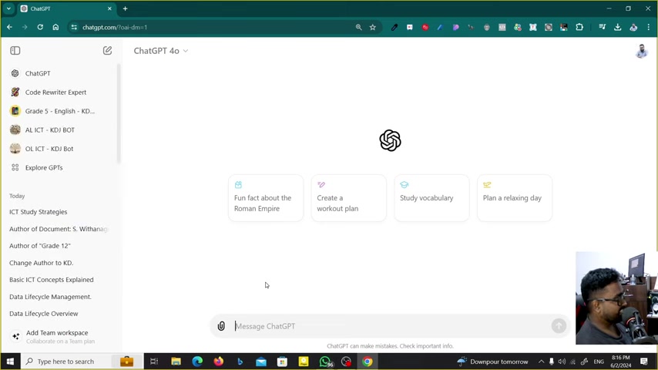Open Chrome three-dot menu
Screen dimensions: 658x370
pyautogui.click(x=649, y=27)
